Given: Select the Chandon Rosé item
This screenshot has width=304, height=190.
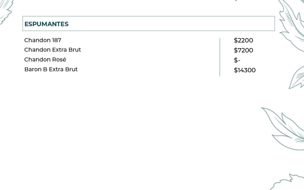Looking at the screenshot, I should 45,59.
